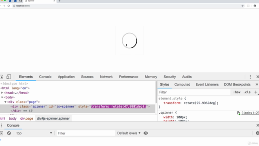Close the Spinner browser tab
The width and height of the screenshot is (259, 146).
54,1
